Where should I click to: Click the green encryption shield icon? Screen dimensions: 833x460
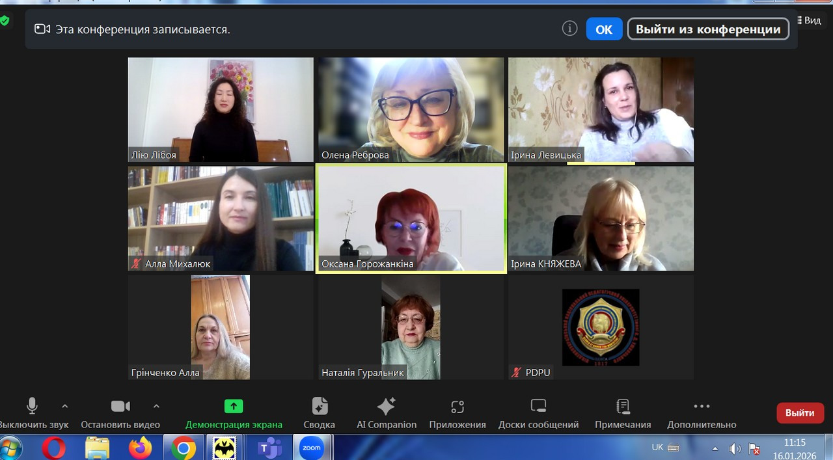coord(5,21)
